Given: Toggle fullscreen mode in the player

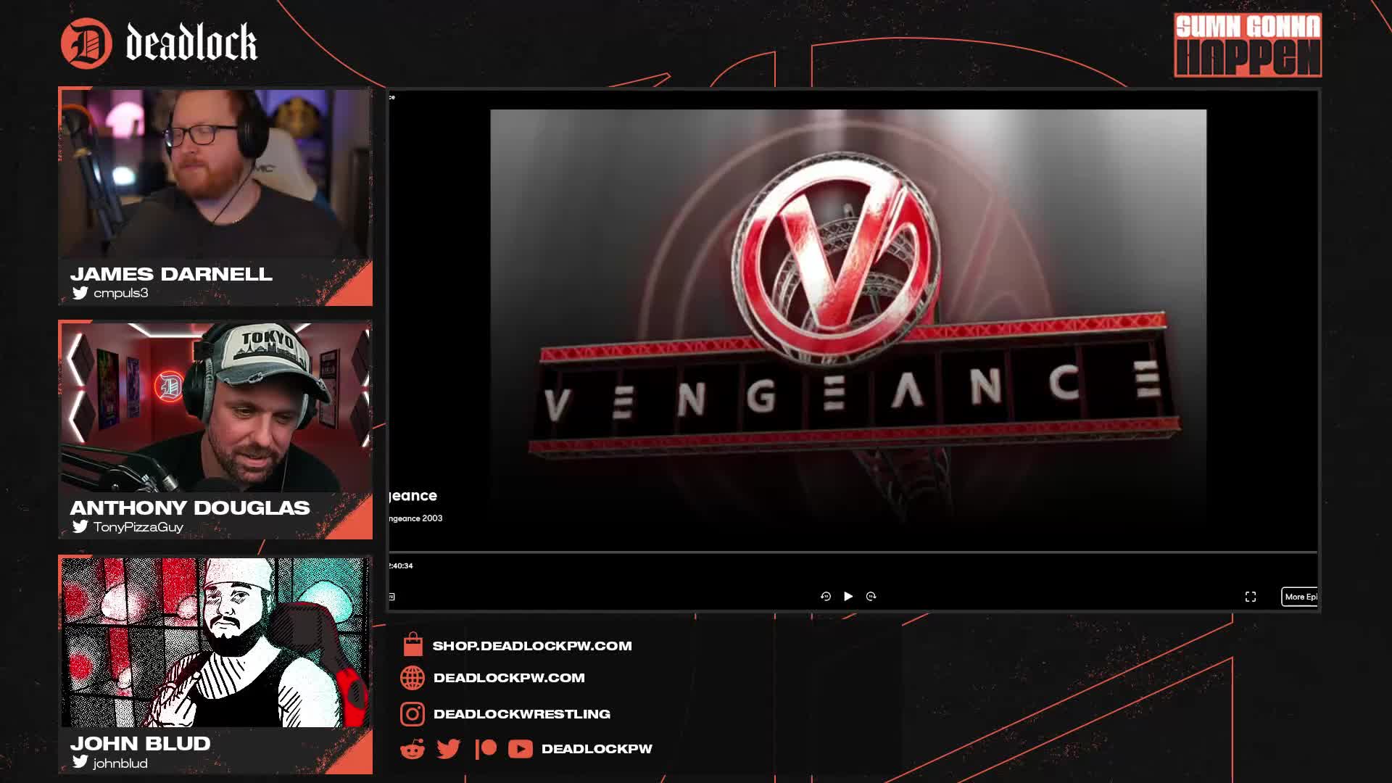Looking at the screenshot, I should click(x=1250, y=597).
